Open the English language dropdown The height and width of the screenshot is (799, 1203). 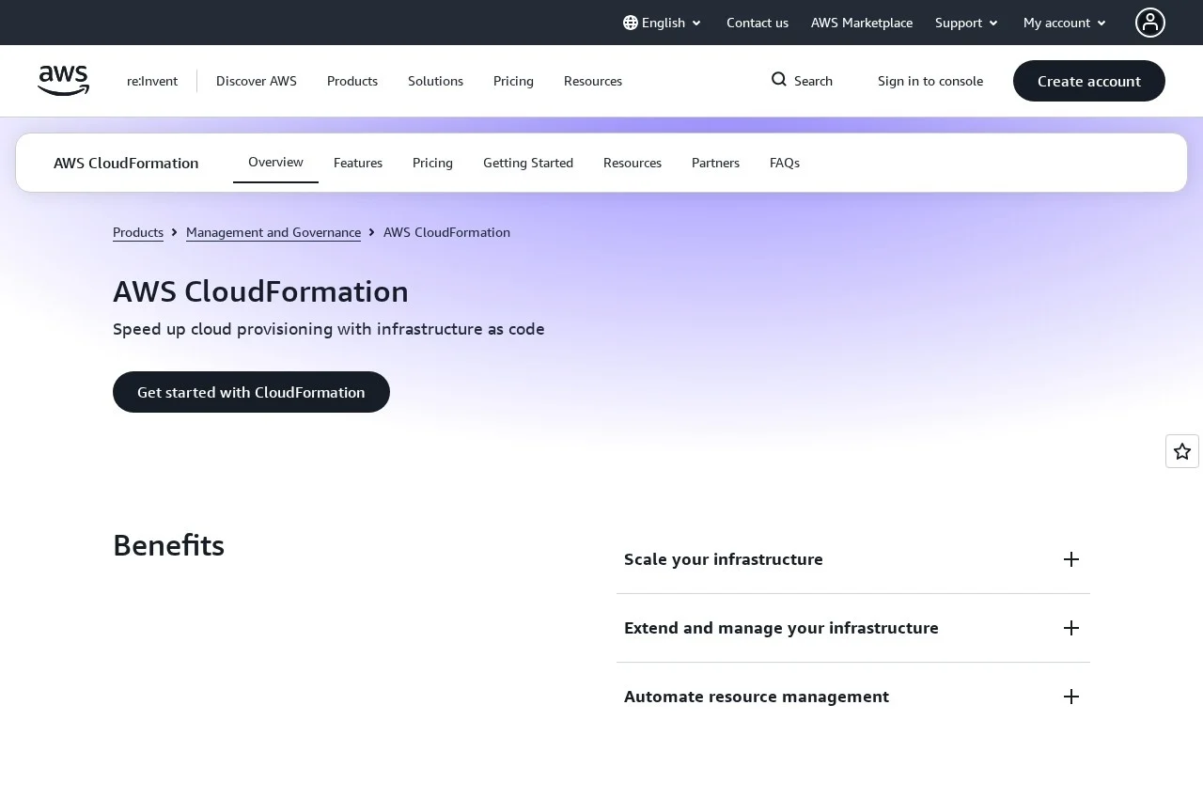[663, 23]
